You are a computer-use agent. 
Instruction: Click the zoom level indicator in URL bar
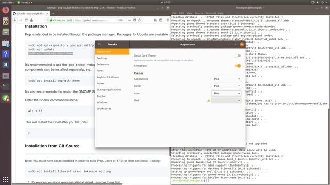click(120, 20)
